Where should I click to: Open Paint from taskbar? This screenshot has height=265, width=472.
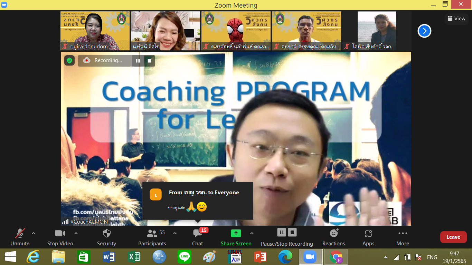point(209,257)
